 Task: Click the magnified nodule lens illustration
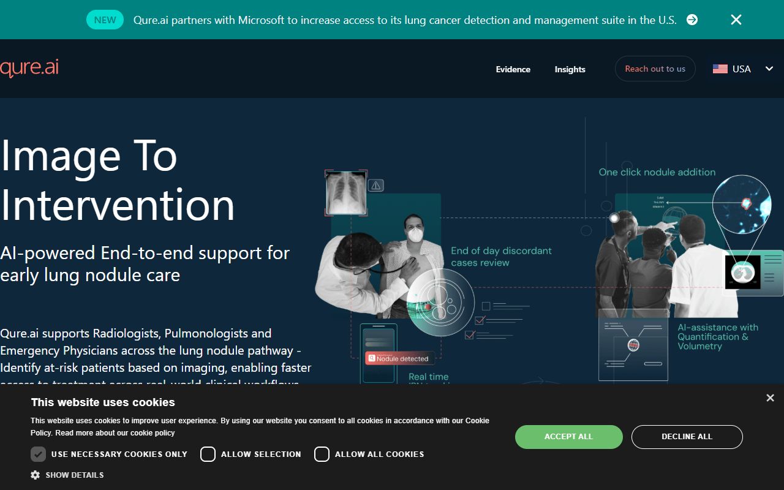(x=742, y=205)
